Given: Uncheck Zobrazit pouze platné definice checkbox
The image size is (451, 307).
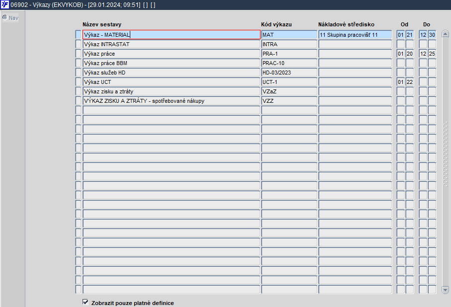Looking at the screenshot, I should pos(86,302).
